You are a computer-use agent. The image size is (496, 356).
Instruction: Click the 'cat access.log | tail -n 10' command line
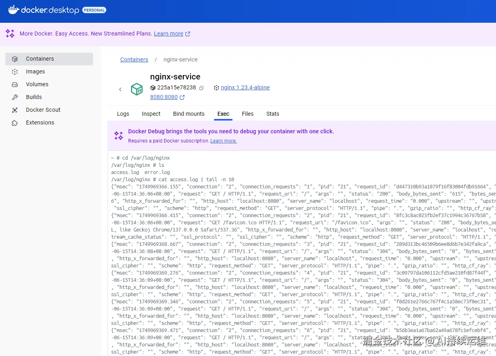pyautogui.click(x=173, y=180)
